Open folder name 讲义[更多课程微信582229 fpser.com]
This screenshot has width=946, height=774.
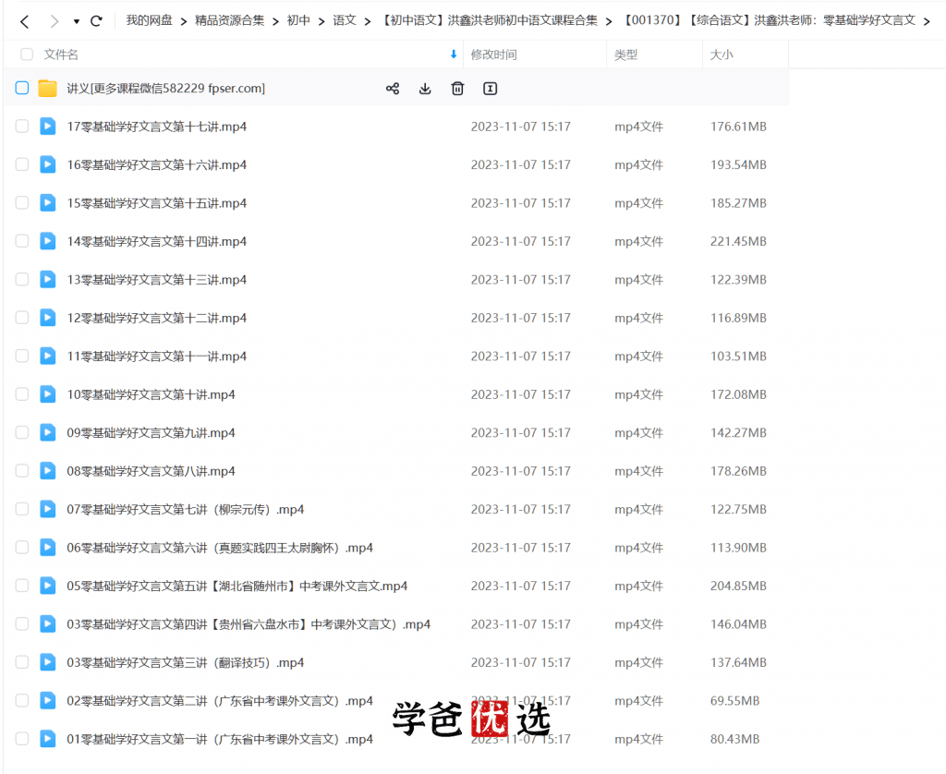[166, 89]
